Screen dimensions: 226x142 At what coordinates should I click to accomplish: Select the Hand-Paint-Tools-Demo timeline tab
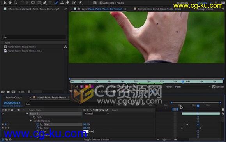click(x=51, y=98)
